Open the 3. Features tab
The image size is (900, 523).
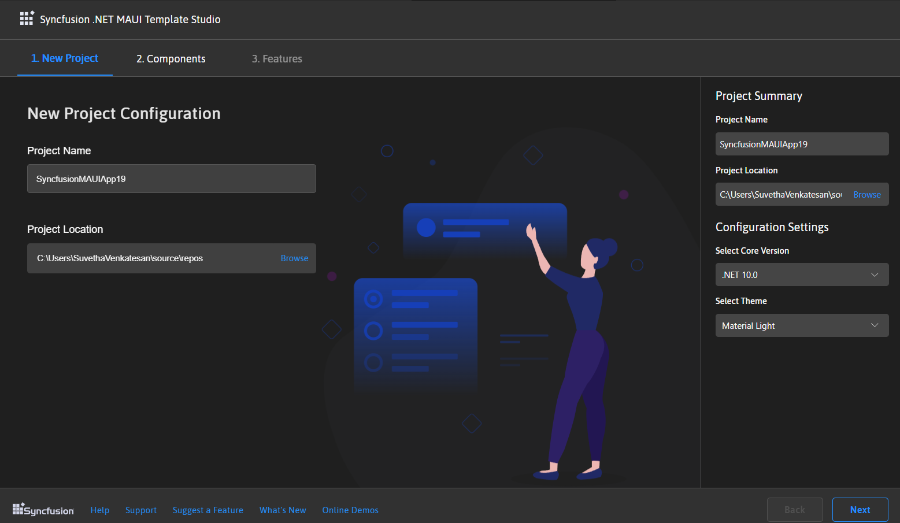(x=277, y=59)
